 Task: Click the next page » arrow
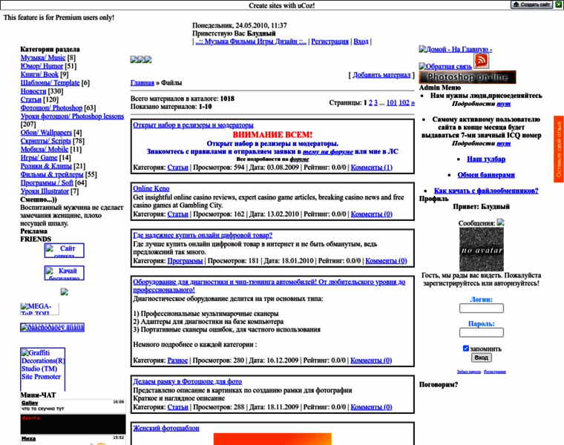[413, 103]
